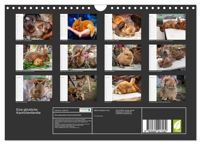Open the March photo 'Auf Erkundungstour im Stall'
Viewport: 201px width, 145px height.
(127, 27)
